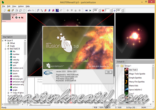Select the Angle property under Layer 0

pos(12,46)
